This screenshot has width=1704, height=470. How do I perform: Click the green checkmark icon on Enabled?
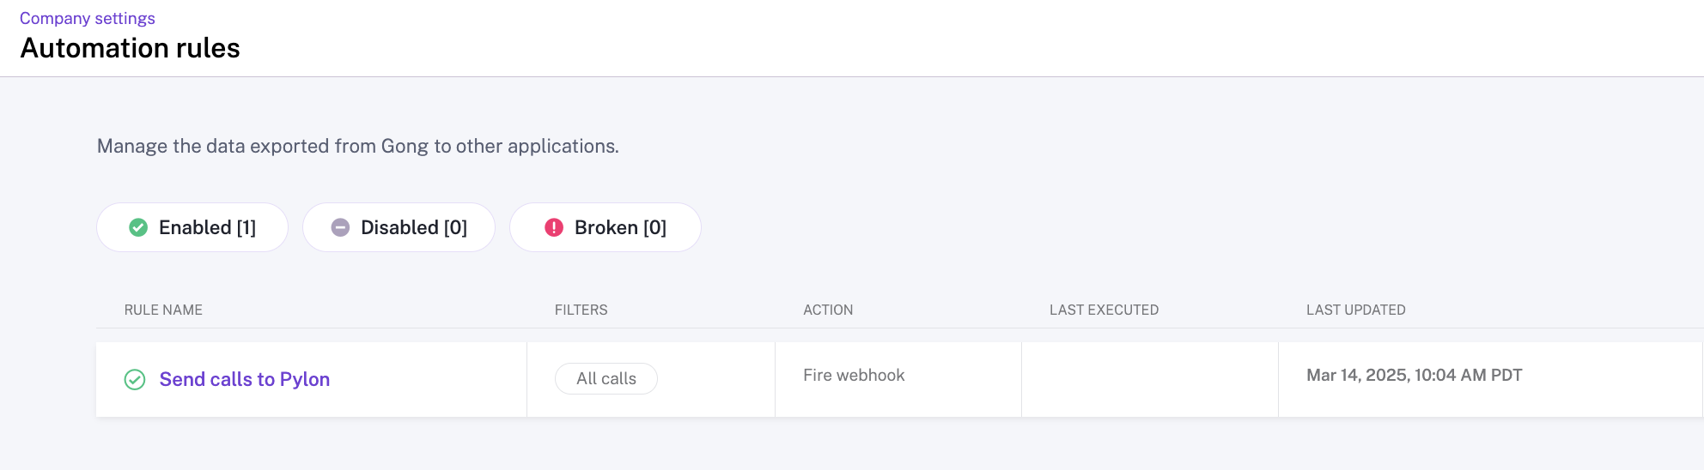pos(138,227)
